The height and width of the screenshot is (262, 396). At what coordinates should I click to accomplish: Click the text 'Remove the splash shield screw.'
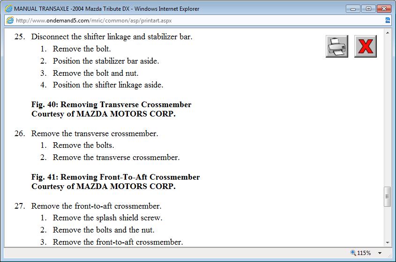pos(107,218)
